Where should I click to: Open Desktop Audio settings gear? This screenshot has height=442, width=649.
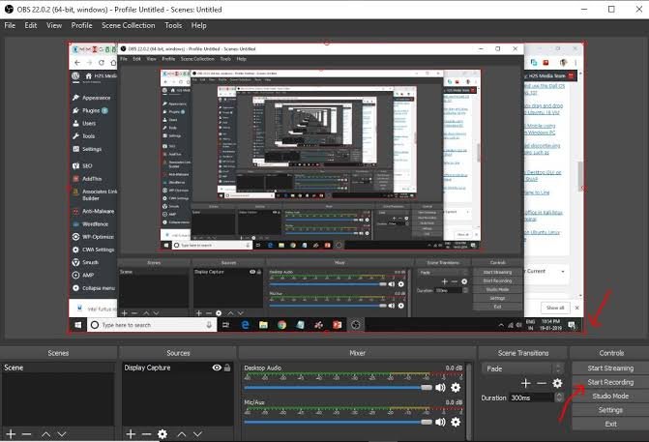[456, 388]
